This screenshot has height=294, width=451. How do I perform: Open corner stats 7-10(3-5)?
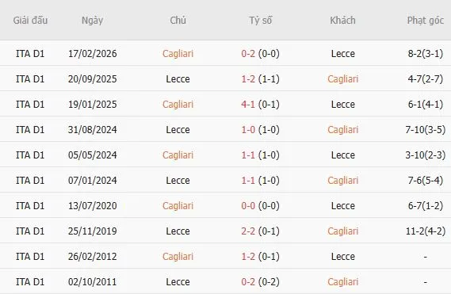pos(426,130)
